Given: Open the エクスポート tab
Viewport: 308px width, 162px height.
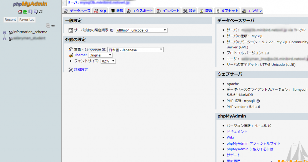Looking at the screenshot, I should click(x=140, y=11).
